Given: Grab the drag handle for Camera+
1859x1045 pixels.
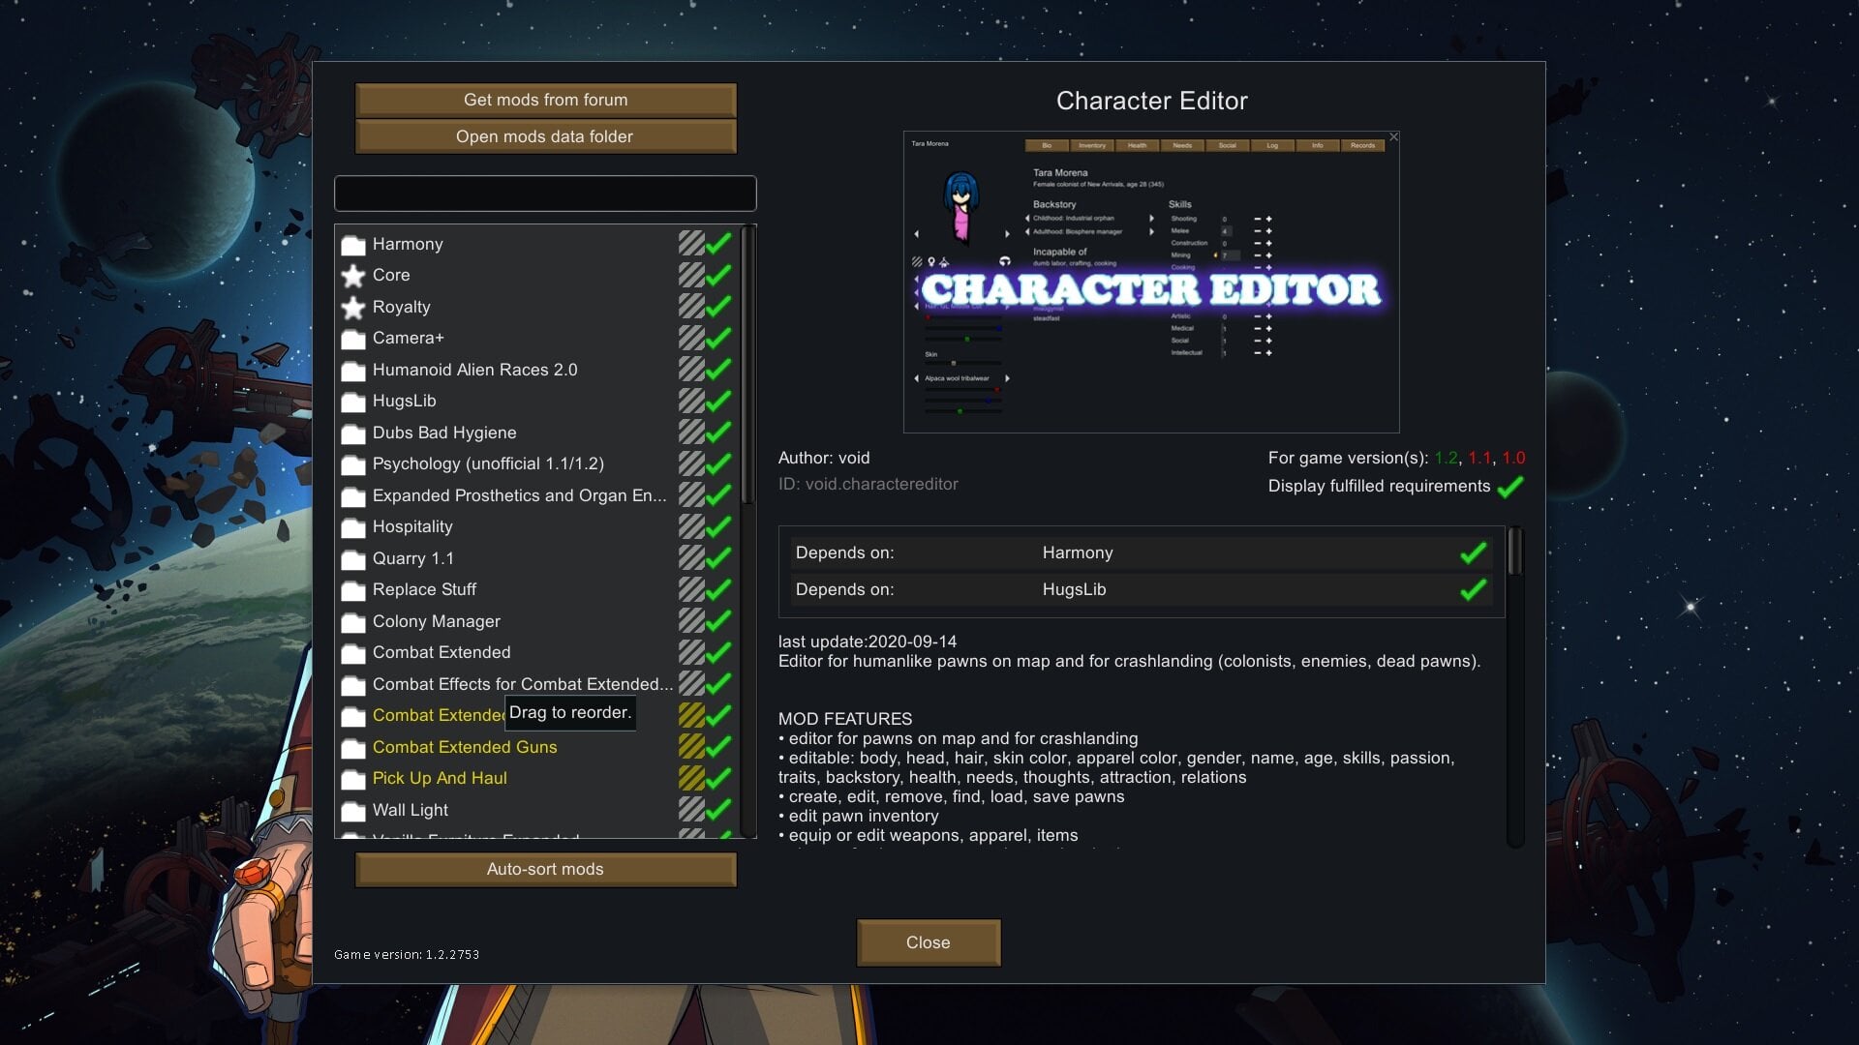Looking at the screenshot, I should coord(691,338).
